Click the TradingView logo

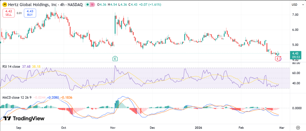tap(24, 118)
